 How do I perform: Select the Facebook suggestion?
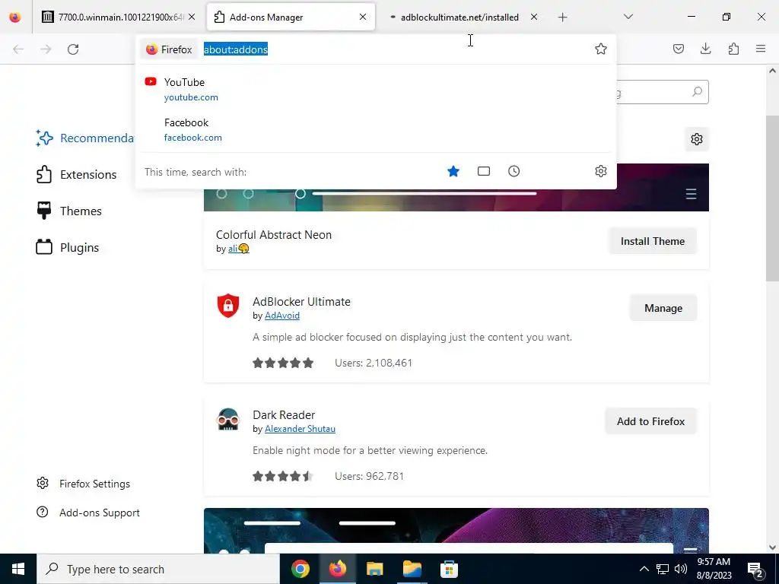[375, 129]
